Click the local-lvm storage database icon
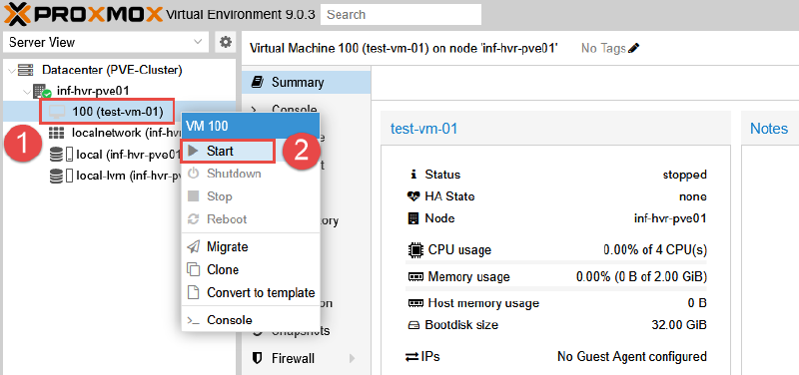 (x=56, y=177)
